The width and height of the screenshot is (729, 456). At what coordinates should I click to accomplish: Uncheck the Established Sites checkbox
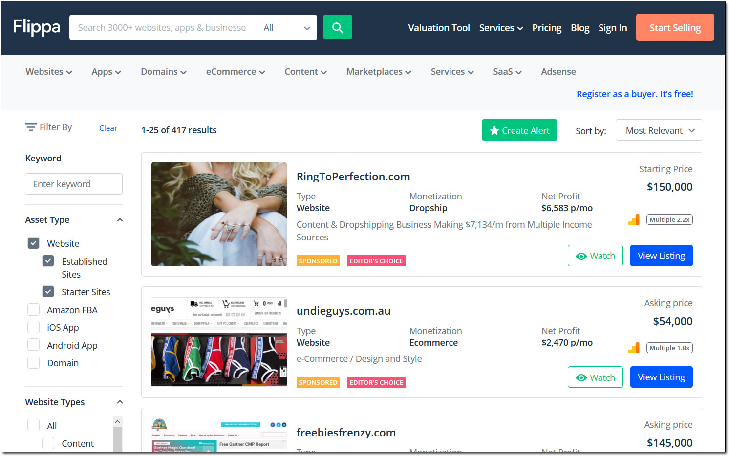point(48,261)
